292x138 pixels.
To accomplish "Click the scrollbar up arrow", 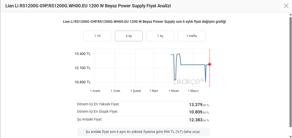I will (290, 14).
